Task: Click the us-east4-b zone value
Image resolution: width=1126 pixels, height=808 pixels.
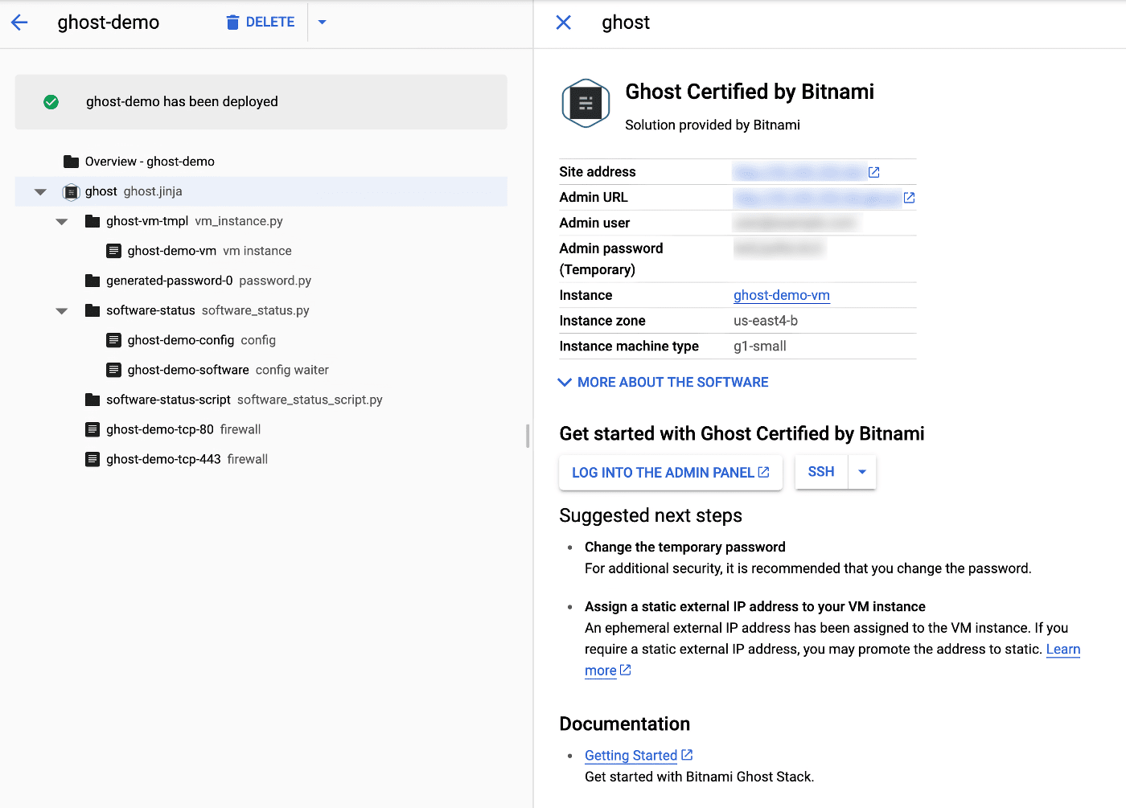Action: click(766, 321)
